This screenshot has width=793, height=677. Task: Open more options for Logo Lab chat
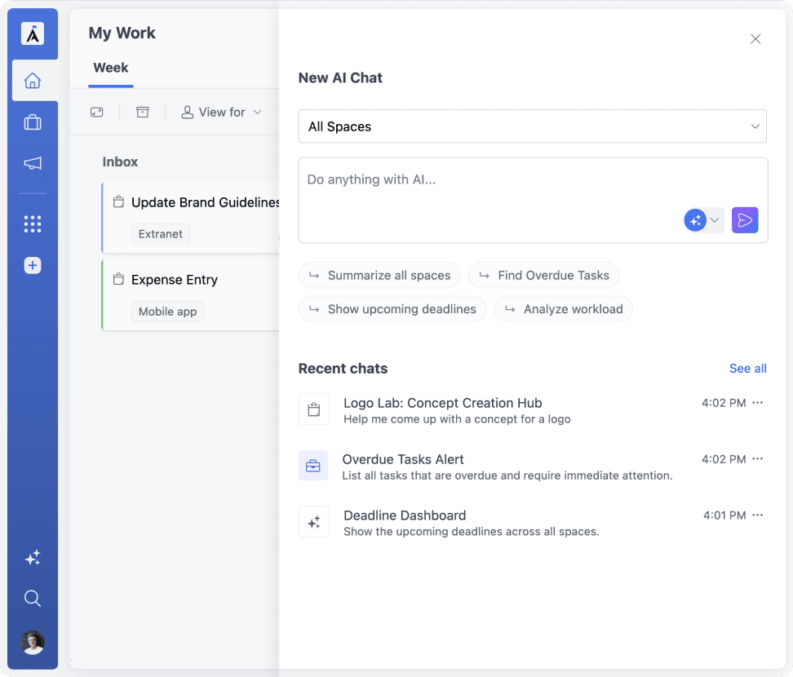pyautogui.click(x=758, y=402)
